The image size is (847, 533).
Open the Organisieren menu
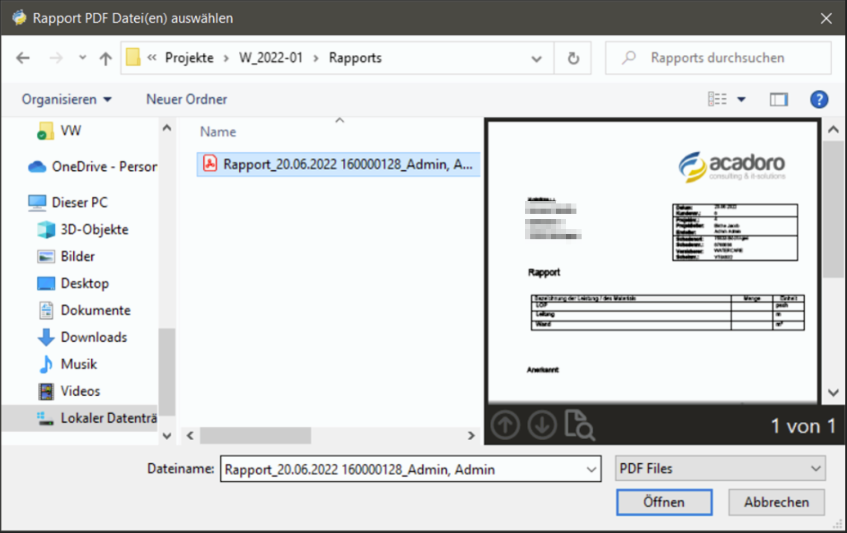(66, 99)
